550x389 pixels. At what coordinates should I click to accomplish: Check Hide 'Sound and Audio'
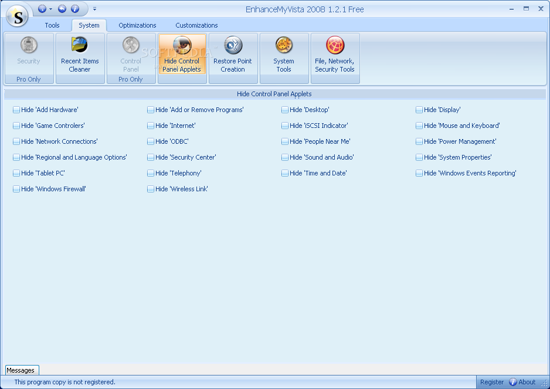(x=285, y=157)
